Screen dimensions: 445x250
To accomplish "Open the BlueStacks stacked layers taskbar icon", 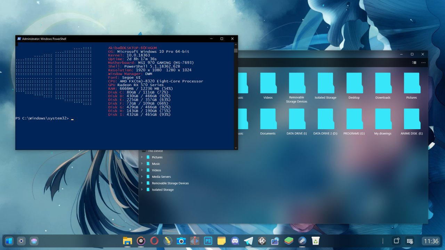I will (x=289, y=241).
